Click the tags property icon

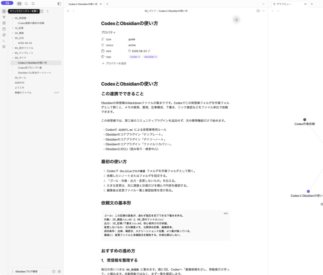tap(103, 57)
